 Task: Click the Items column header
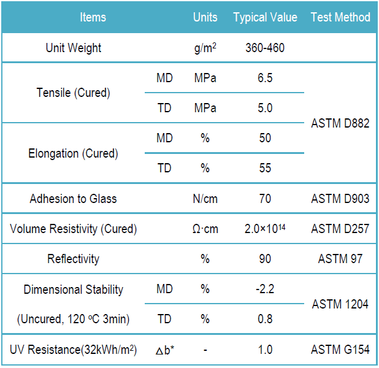93,17
